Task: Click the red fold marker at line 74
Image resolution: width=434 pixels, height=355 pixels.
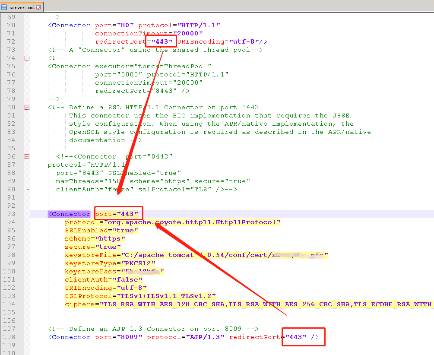Action: click(x=27, y=57)
